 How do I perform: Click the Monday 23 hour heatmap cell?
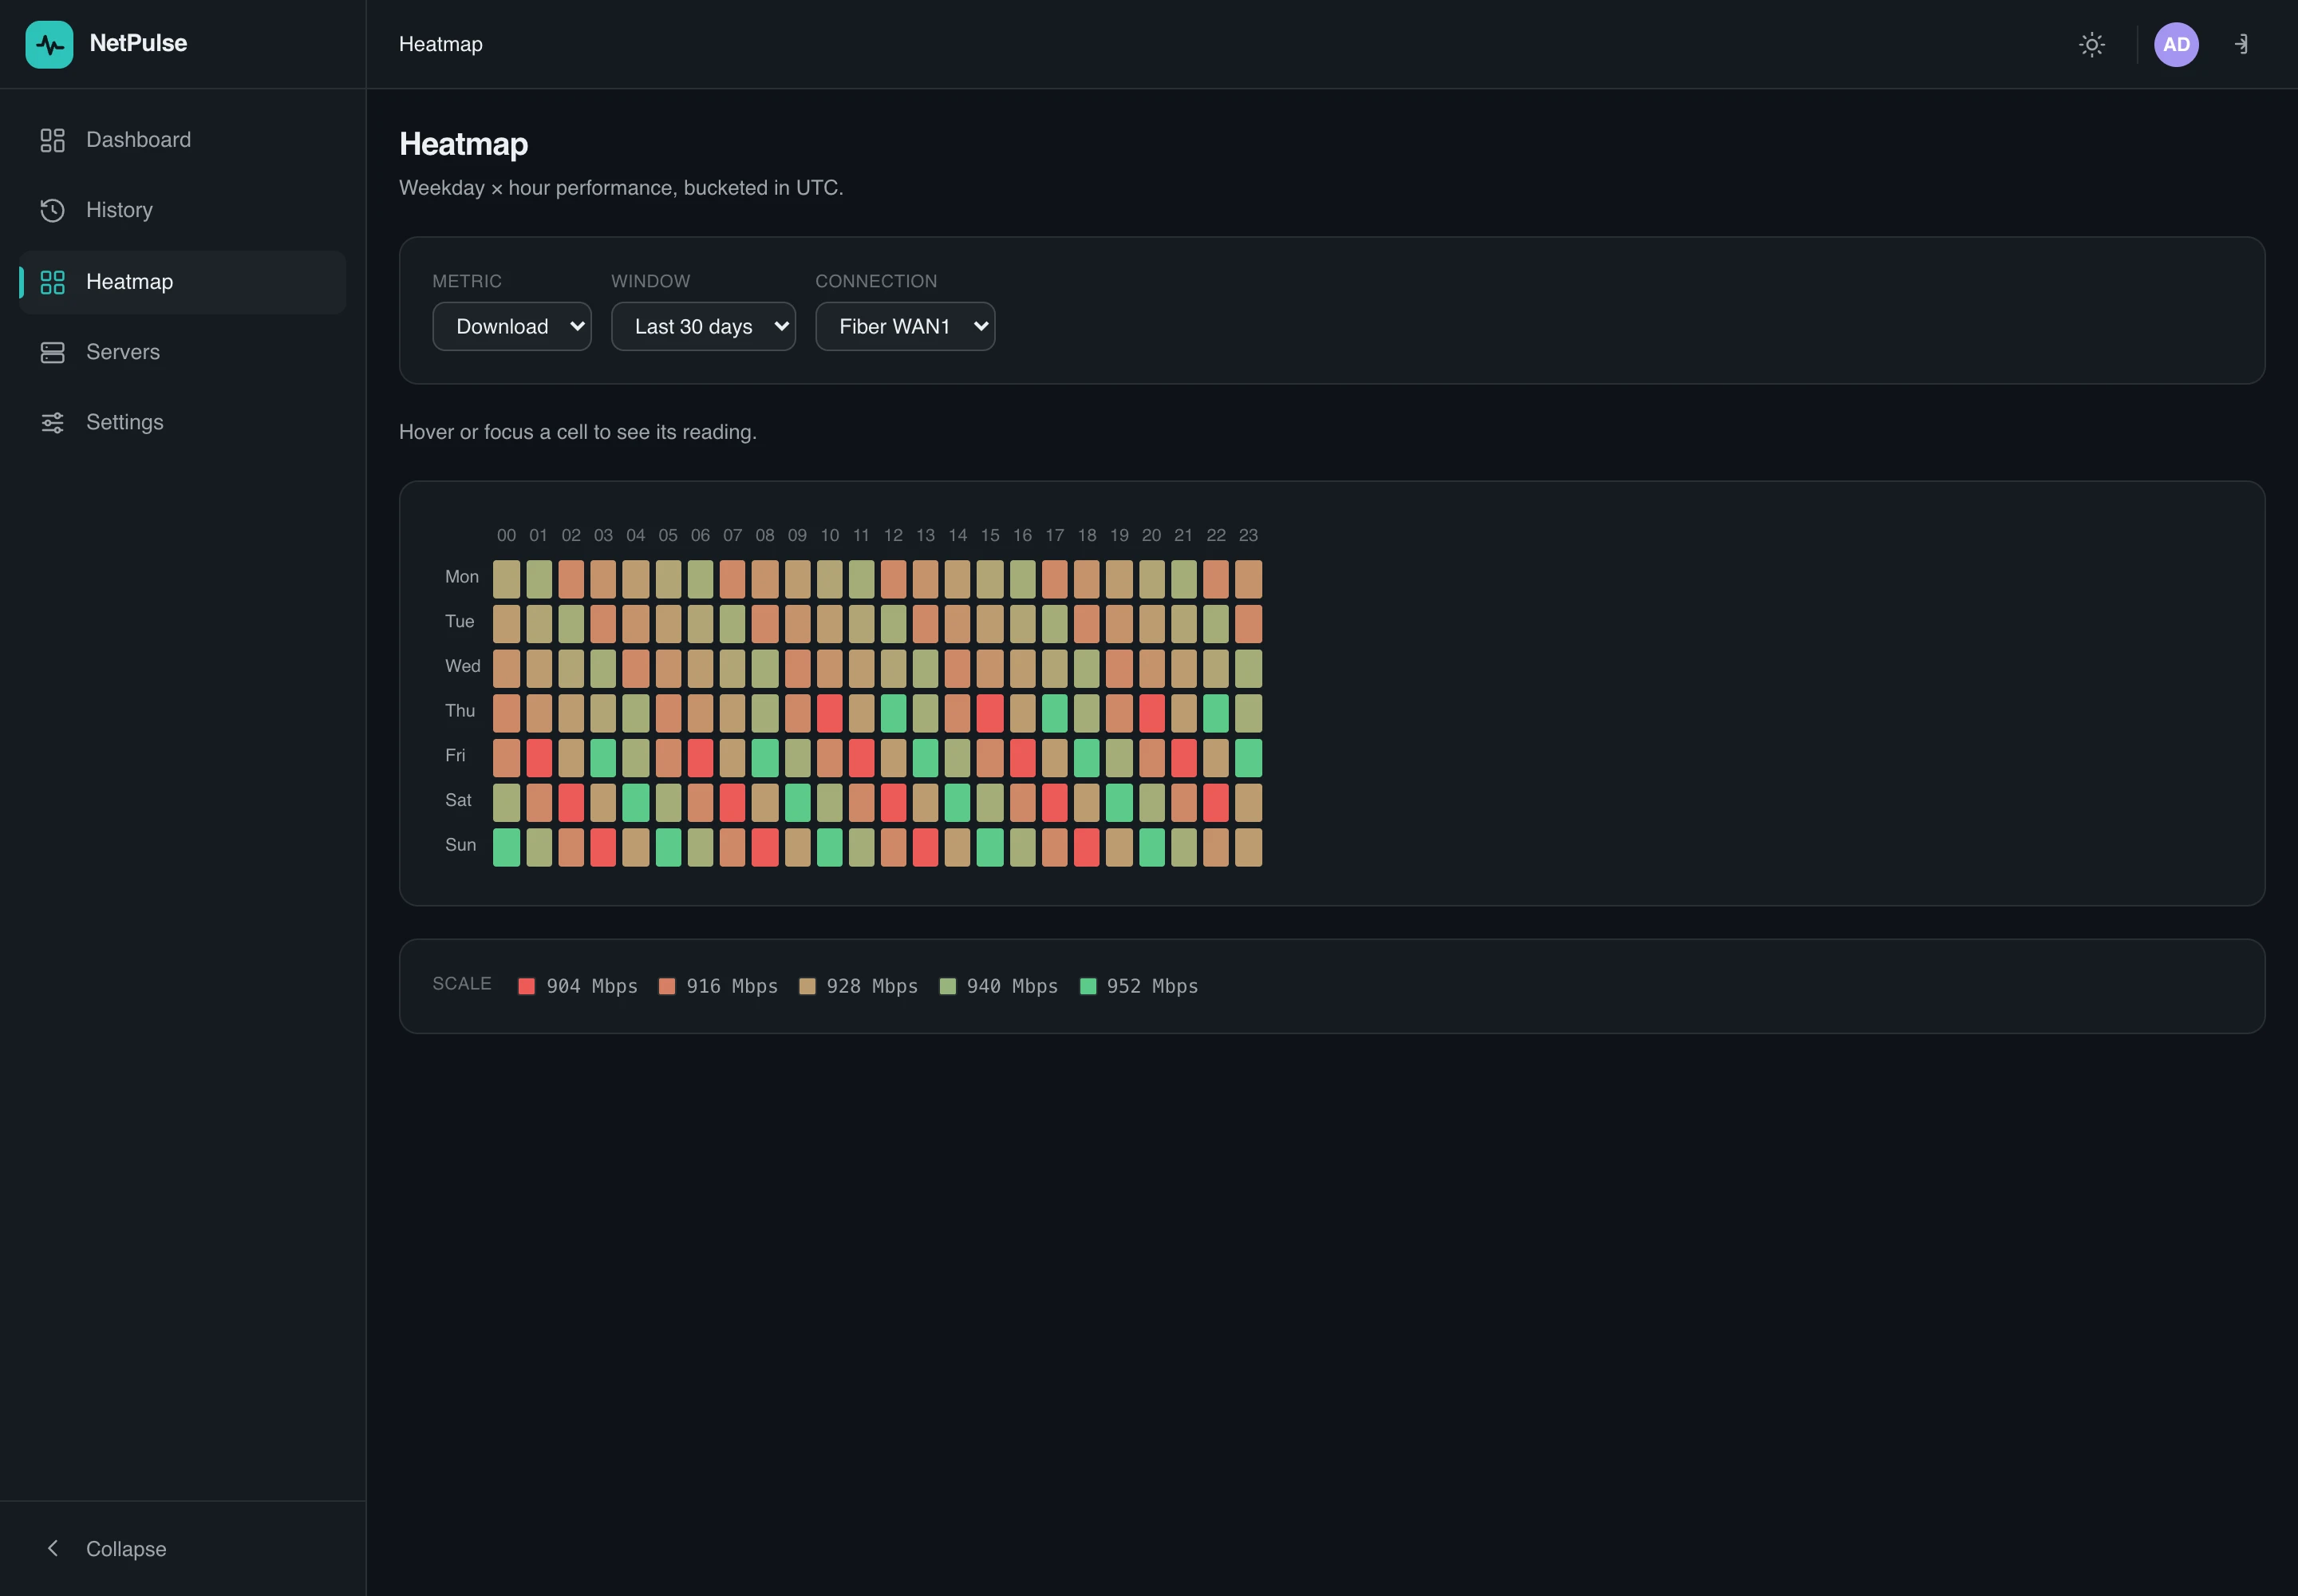(x=1248, y=579)
